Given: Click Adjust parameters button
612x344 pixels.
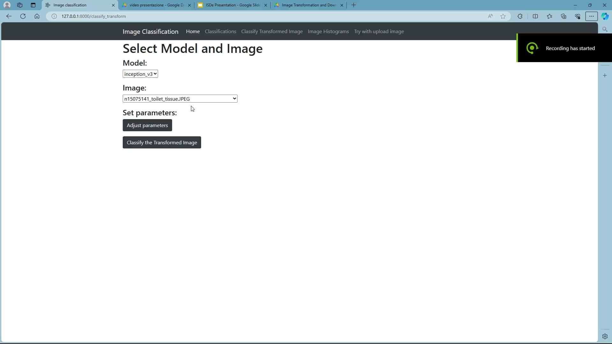Looking at the screenshot, I should point(147,125).
